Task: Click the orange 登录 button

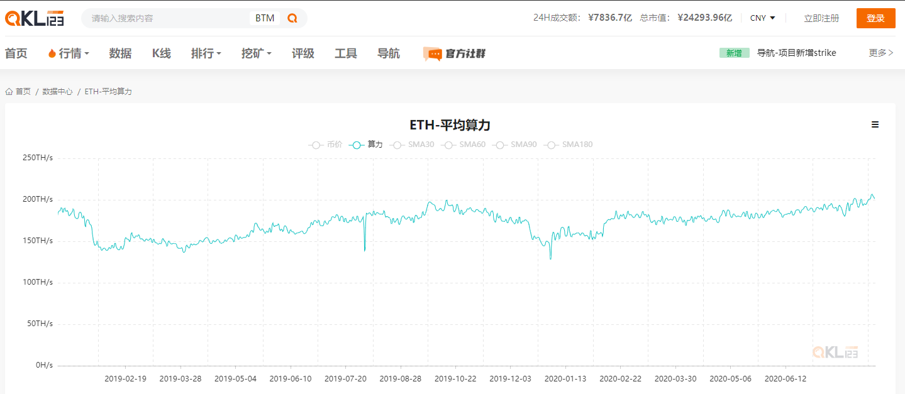Action: coord(875,18)
